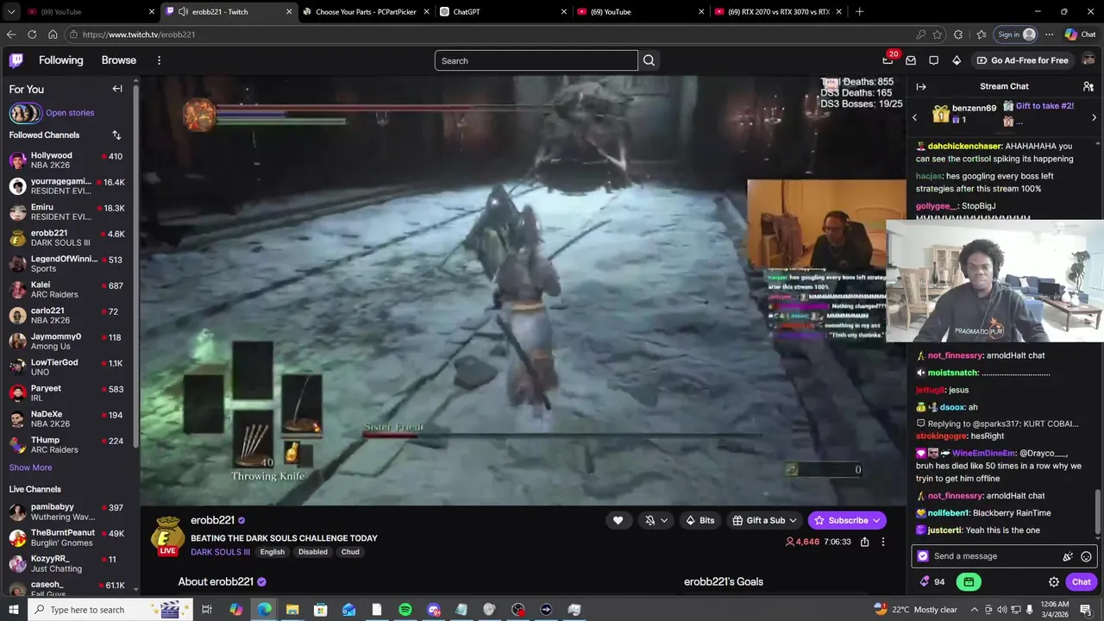Switch to RTX 2070 vs RTX 3070 tab
This screenshot has height=621, width=1104.
779,12
